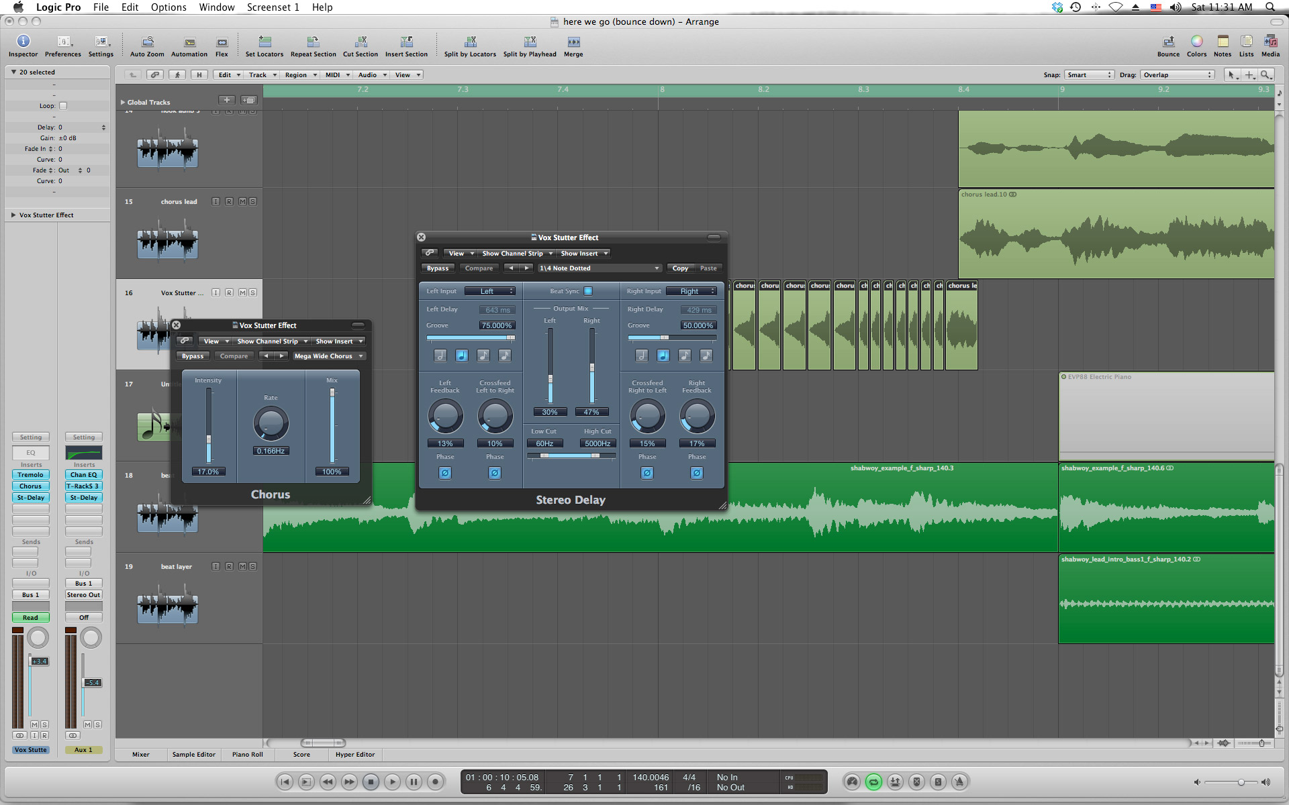Expand the Global Tracks disclosure triangle
Screen dimensions: 1289x805
pos(122,103)
